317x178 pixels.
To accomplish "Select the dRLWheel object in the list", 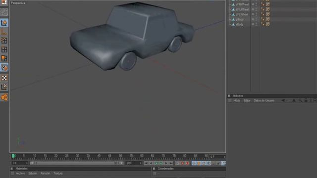I will click(x=242, y=9).
